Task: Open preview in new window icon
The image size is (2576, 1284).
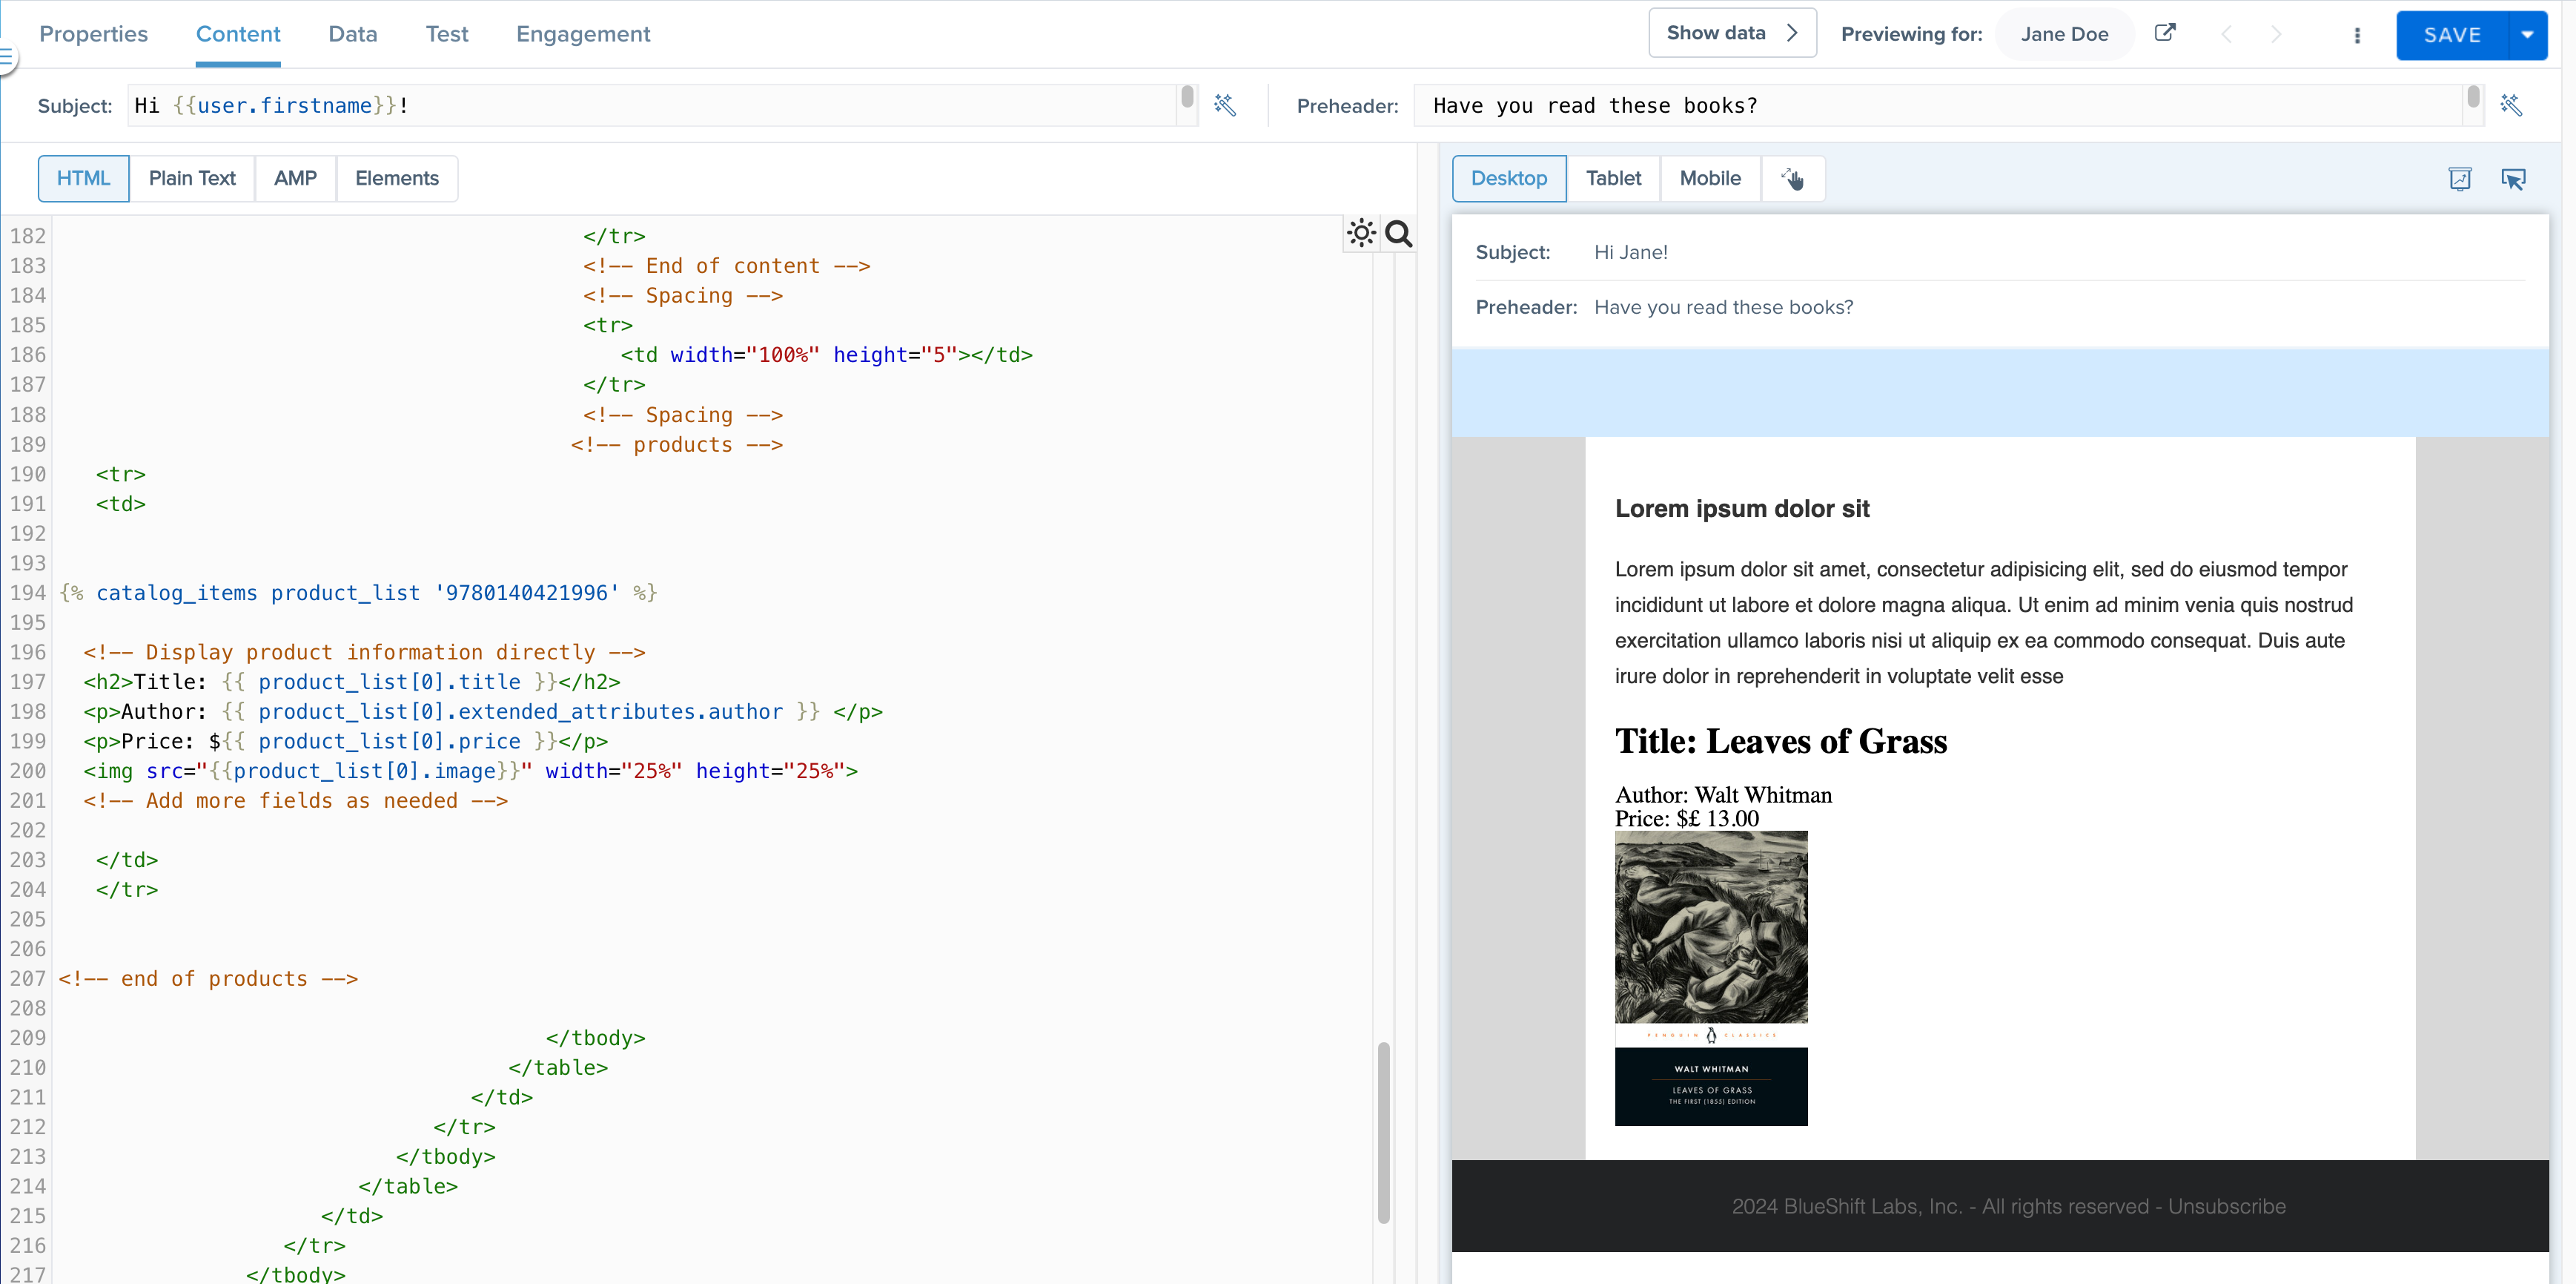Action: 2164,33
